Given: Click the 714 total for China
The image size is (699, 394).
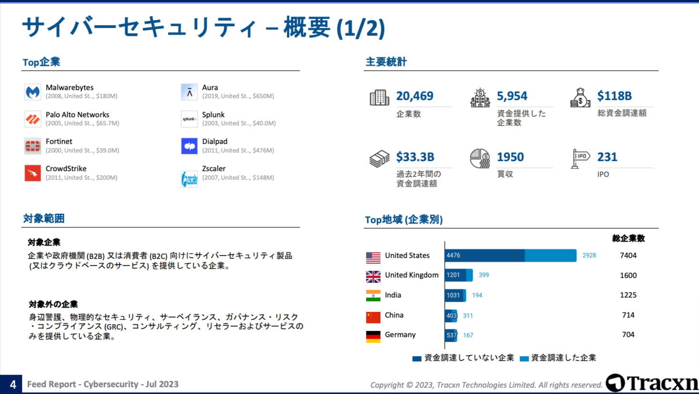Looking at the screenshot, I should click(x=628, y=315).
